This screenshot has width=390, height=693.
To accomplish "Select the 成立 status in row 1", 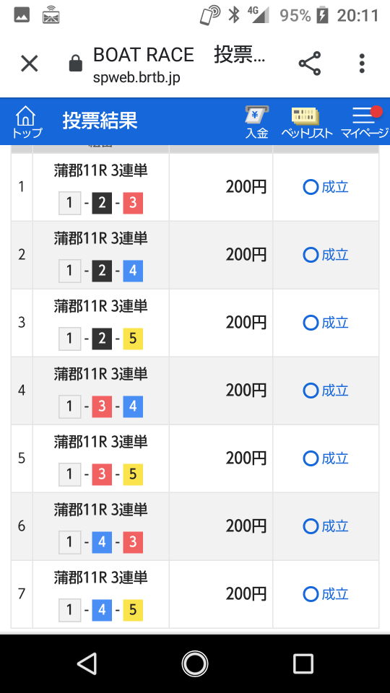I will [x=326, y=188].
